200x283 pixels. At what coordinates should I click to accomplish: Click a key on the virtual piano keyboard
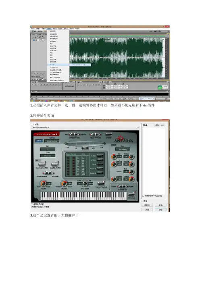83,196
